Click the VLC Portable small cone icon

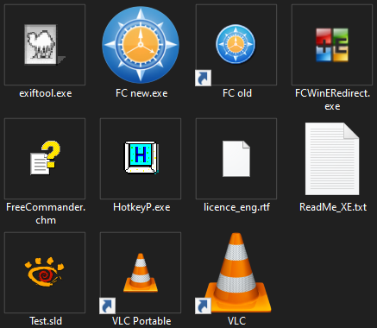[141, 273]
